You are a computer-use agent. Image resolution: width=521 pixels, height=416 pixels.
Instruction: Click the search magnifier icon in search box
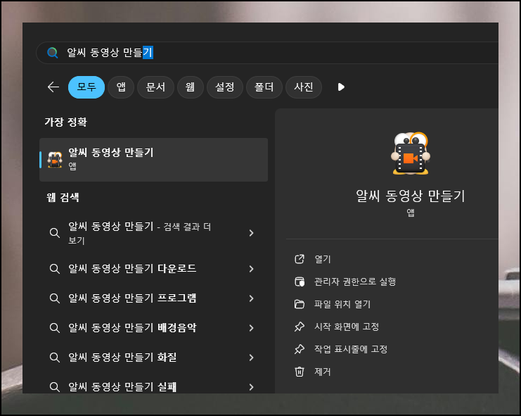53,53
